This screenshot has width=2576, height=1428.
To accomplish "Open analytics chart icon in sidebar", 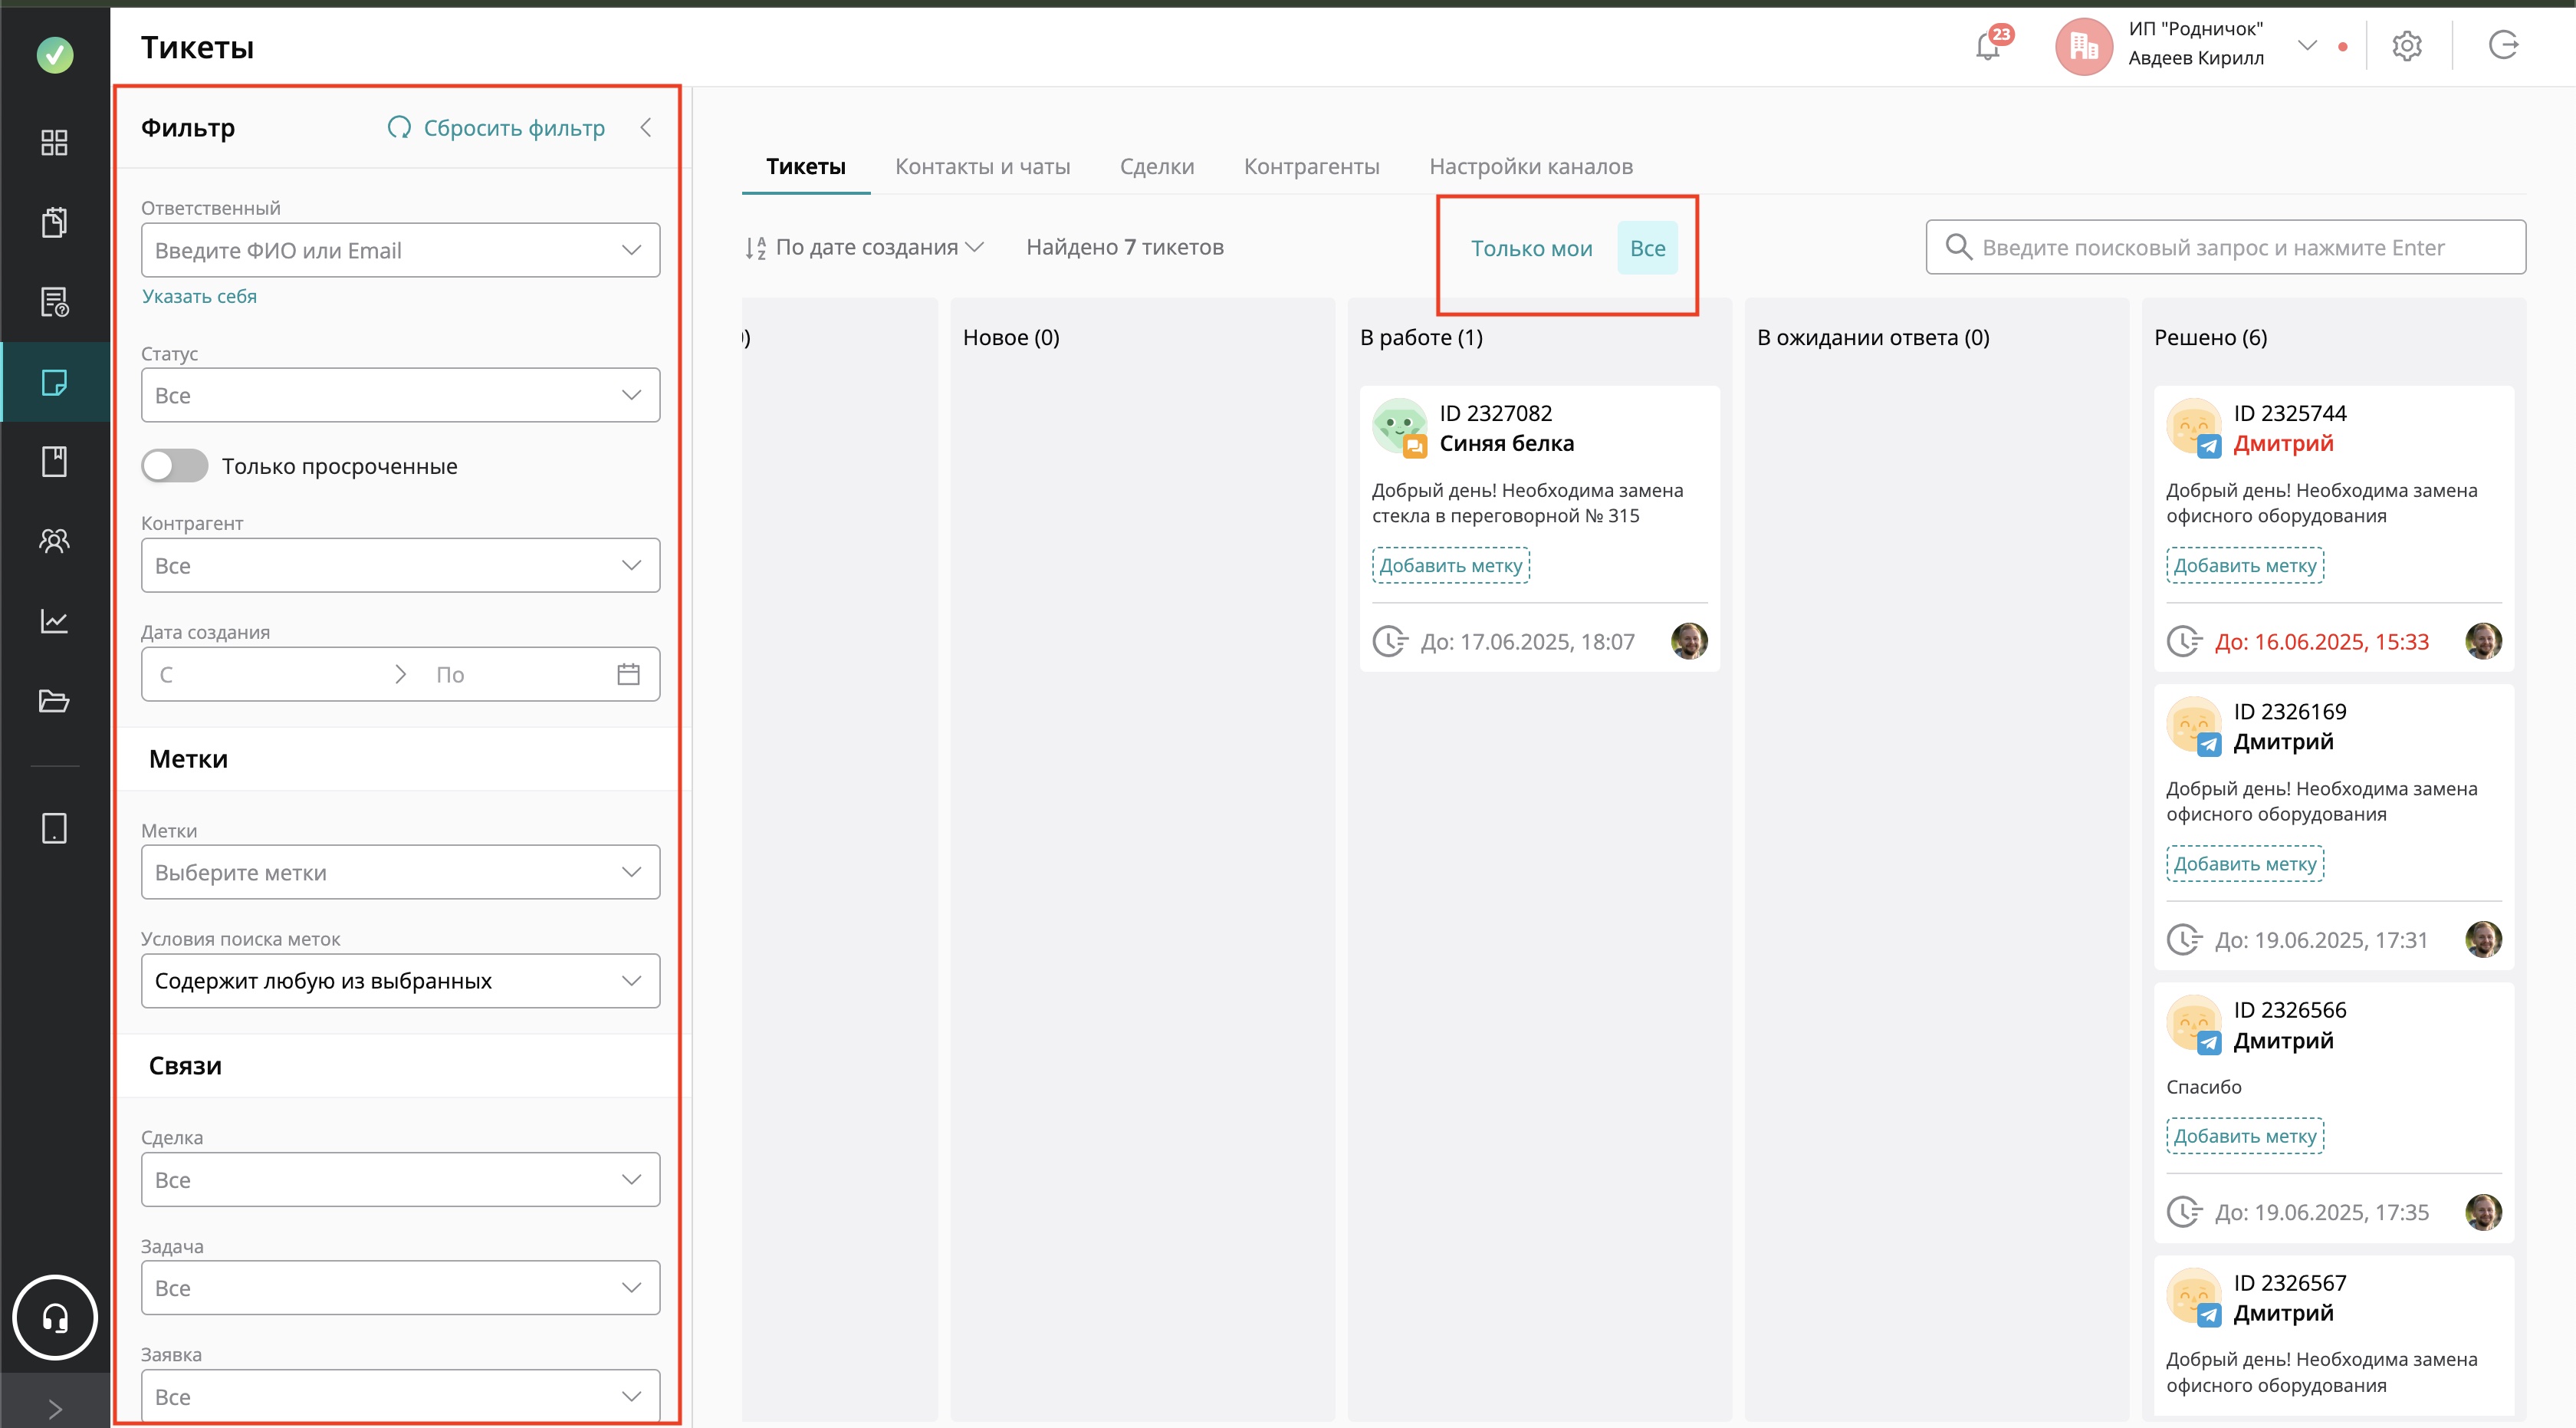I will 54,621.
